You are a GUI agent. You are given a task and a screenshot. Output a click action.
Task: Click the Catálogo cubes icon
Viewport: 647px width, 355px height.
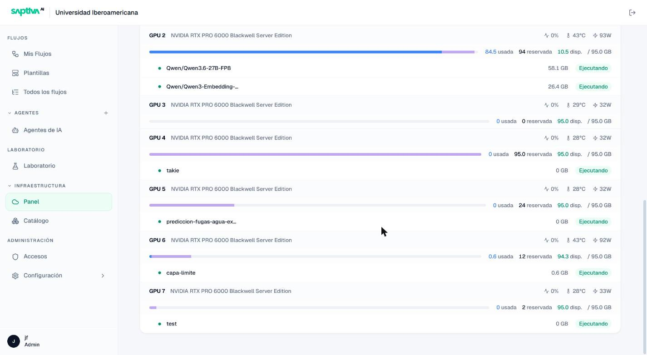15,221
